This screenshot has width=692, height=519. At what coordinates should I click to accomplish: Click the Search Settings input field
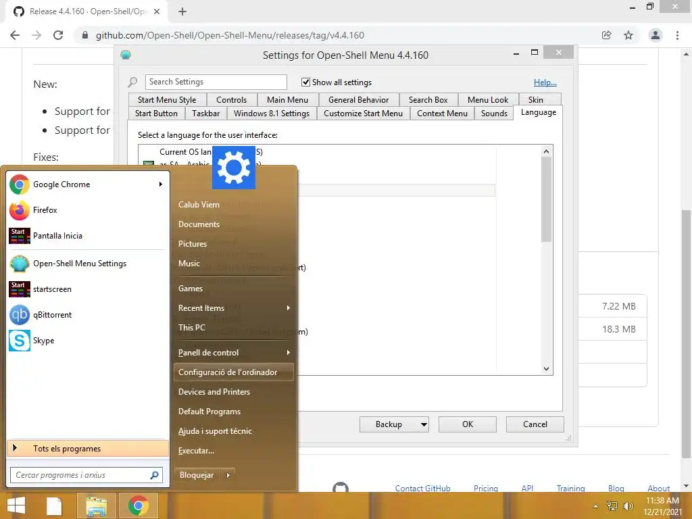[x=216, y=82]
